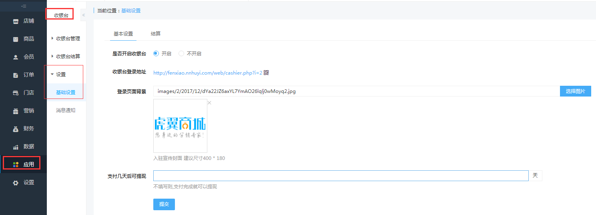Open the 营销 marketing gift icon
Viewport: 596px width, 215px height.
[x=16, y=111]
